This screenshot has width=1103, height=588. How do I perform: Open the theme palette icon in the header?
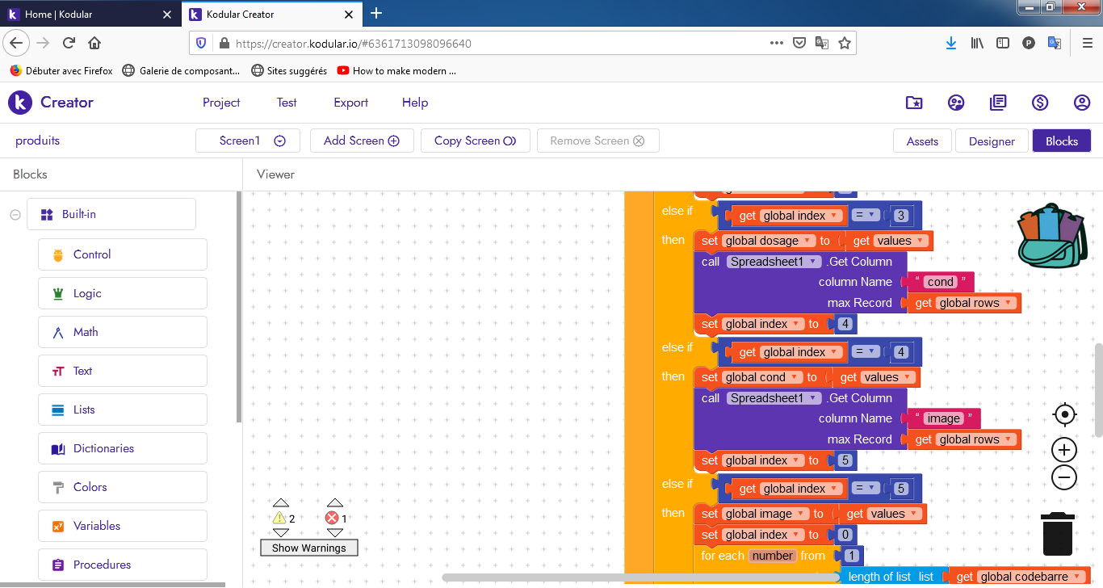(956, 103)
